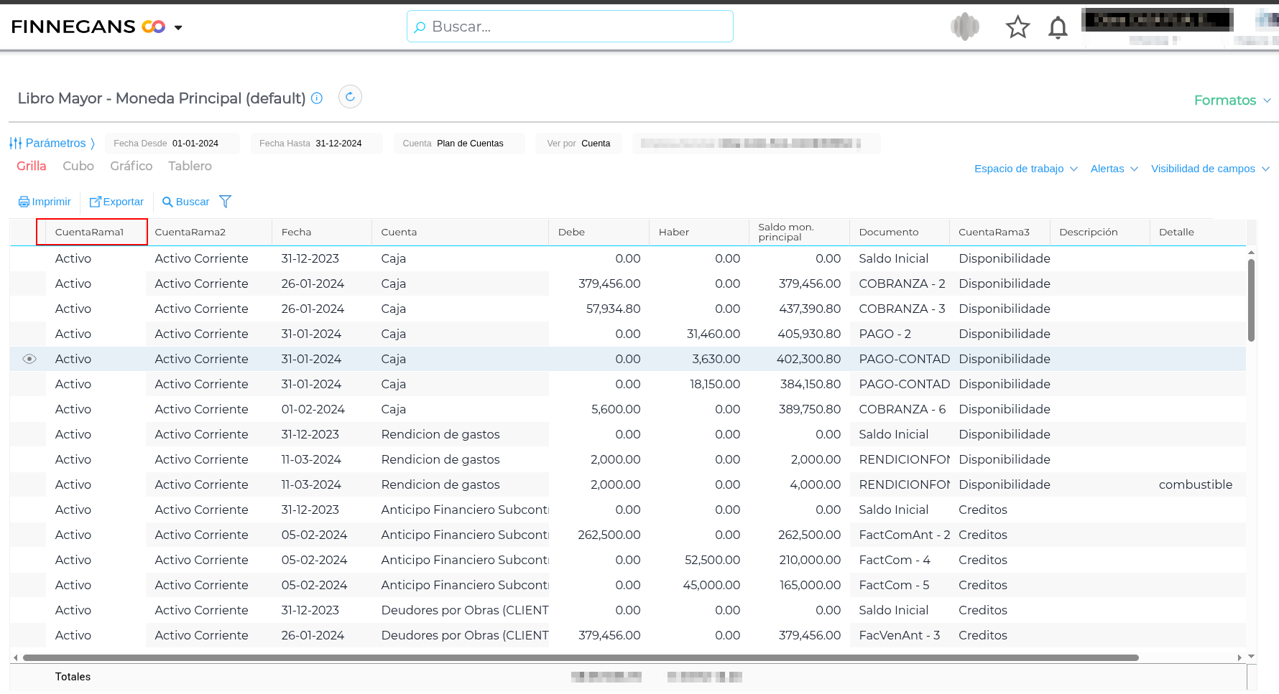
Task: Open the notifications bell
Action: click(x=1058, y=28)
